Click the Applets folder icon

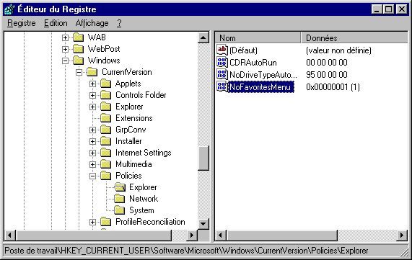click(105, 84)
